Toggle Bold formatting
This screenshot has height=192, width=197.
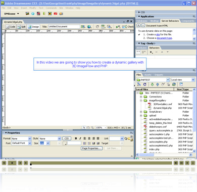pos(76,138)
